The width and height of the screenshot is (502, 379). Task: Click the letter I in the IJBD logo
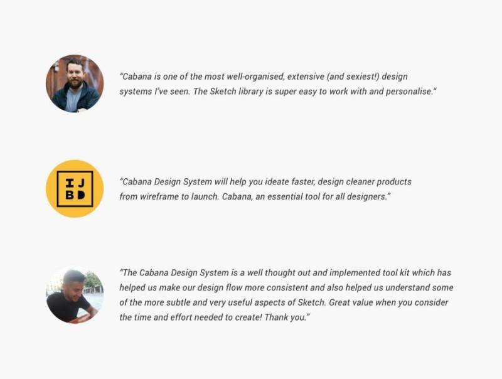click(x=69, y=182)
